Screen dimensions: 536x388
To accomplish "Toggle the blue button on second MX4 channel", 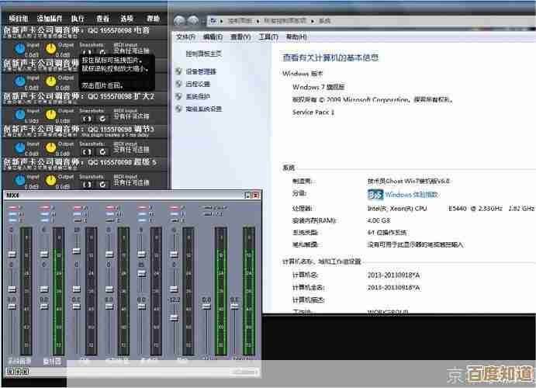I will 45,214.
